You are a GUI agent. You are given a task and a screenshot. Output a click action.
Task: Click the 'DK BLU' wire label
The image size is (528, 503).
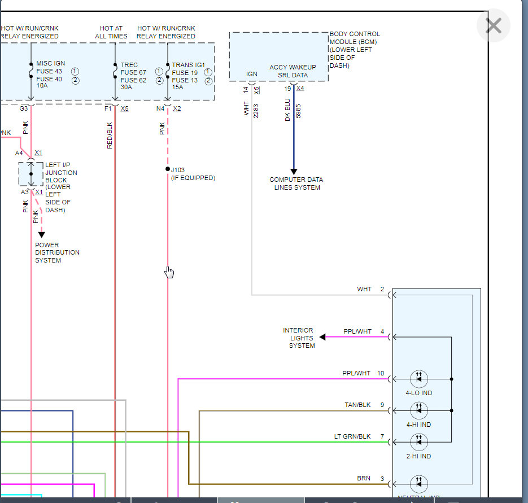tap(287, 110)
